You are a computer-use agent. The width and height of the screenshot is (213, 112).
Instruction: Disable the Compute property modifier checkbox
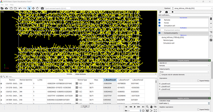[x=160, y=33]
